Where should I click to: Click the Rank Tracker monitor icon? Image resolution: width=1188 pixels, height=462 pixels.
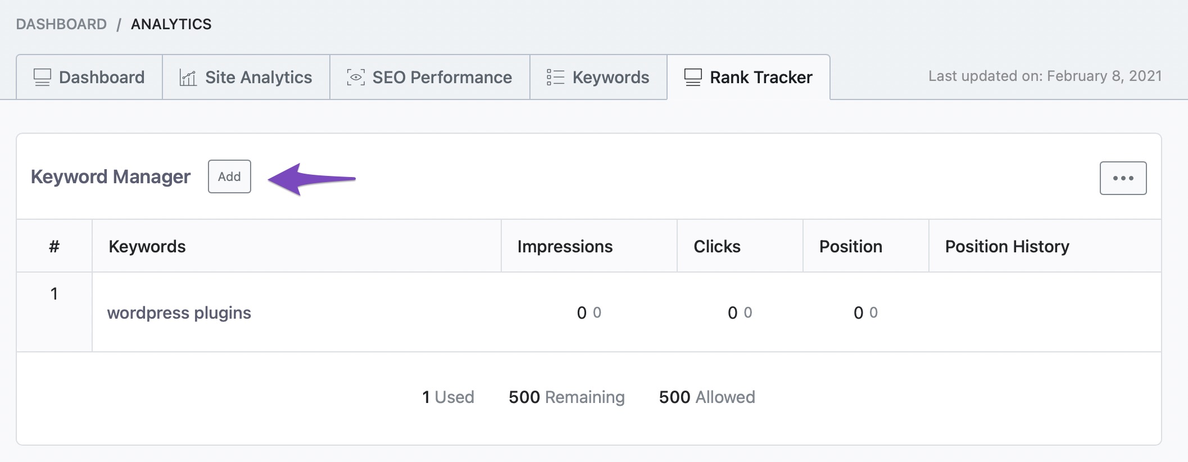click(693, 77)
